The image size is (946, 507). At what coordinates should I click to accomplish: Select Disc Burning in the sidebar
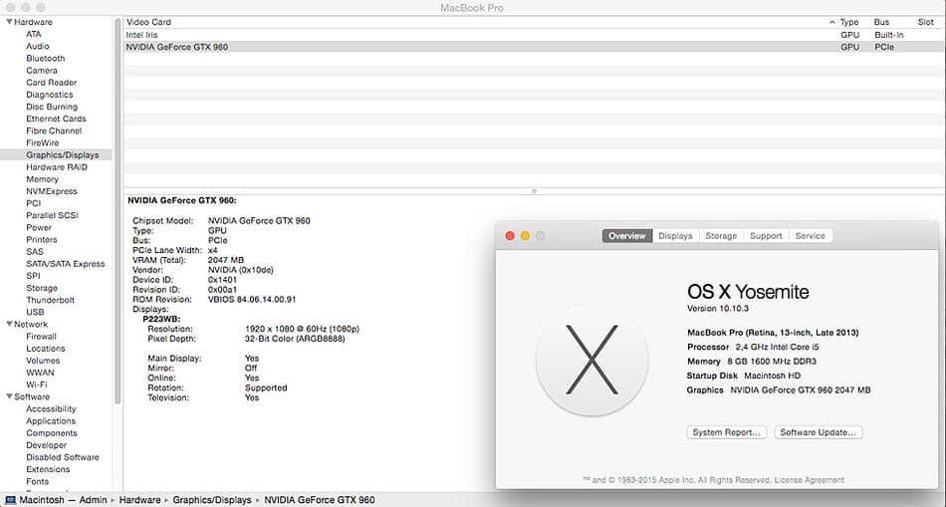52,107
